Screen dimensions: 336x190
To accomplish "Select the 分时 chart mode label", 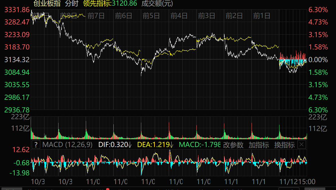I will [x=72, y=3].
